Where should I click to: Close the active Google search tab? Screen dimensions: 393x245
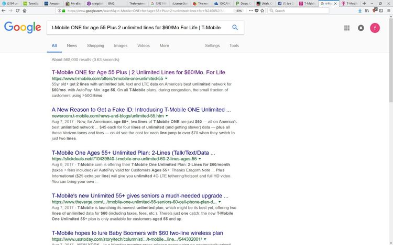pos(335,4)
